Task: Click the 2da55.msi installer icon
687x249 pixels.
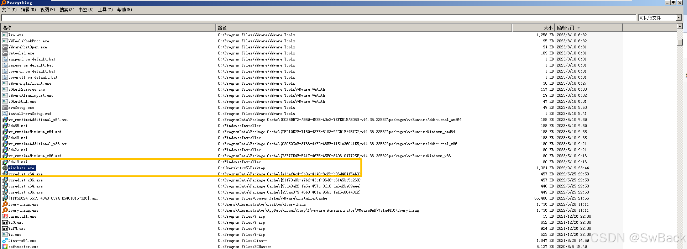Action: 5,126
